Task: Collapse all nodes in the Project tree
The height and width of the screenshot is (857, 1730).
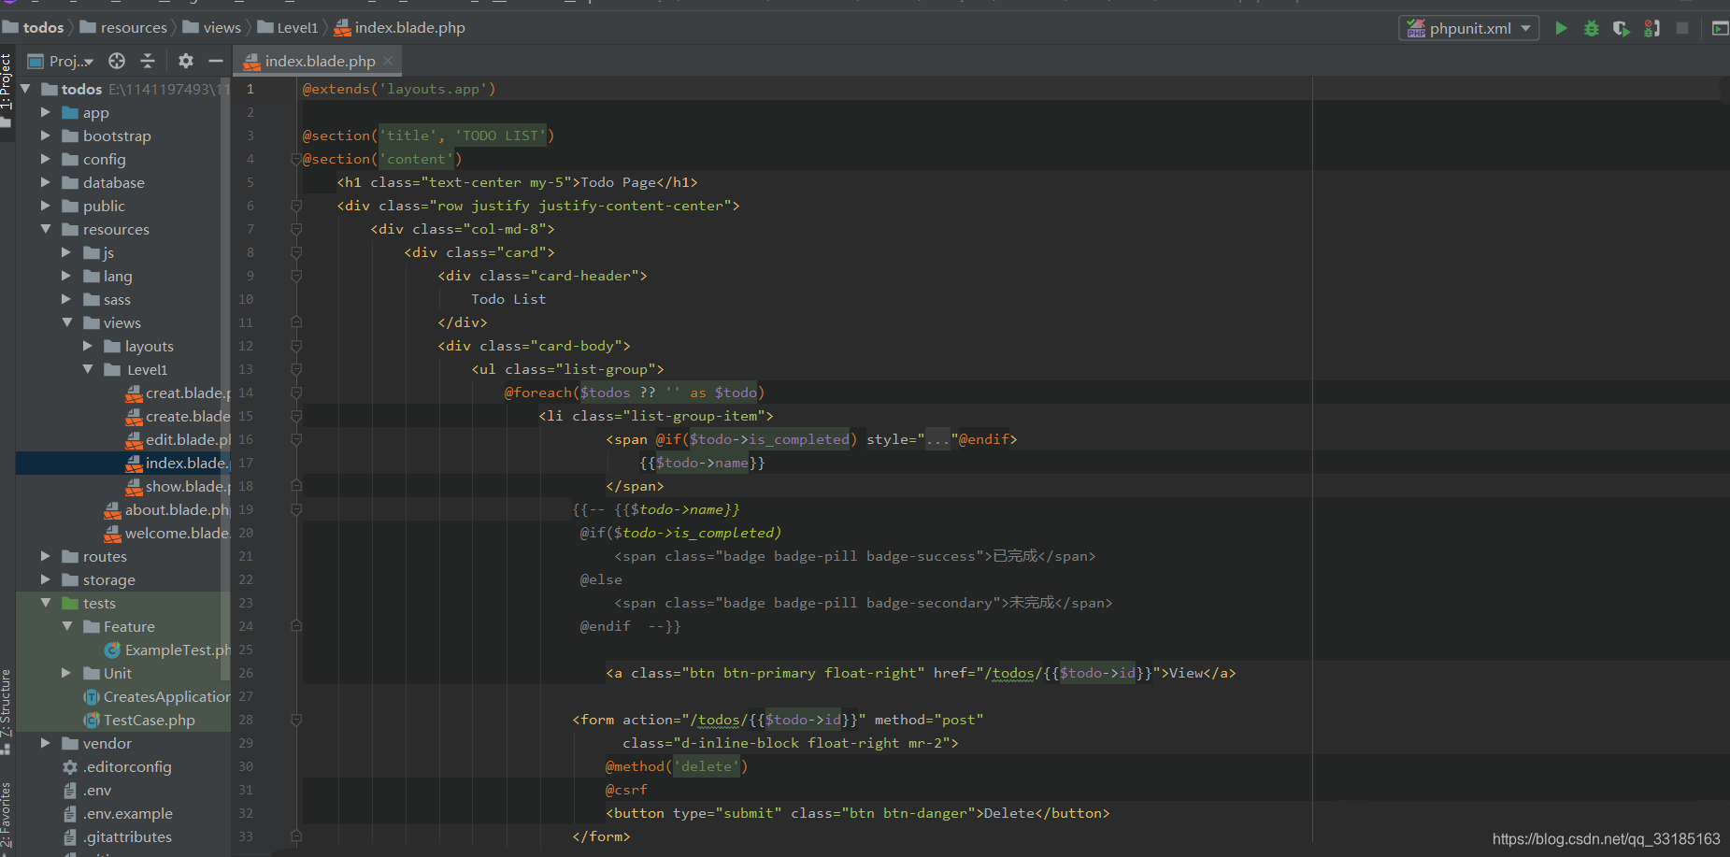Action: (148, 61)
